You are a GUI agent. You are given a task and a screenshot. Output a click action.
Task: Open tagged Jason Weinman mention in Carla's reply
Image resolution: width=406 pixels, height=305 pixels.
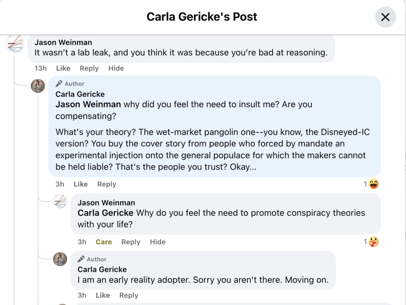[88, 104]
